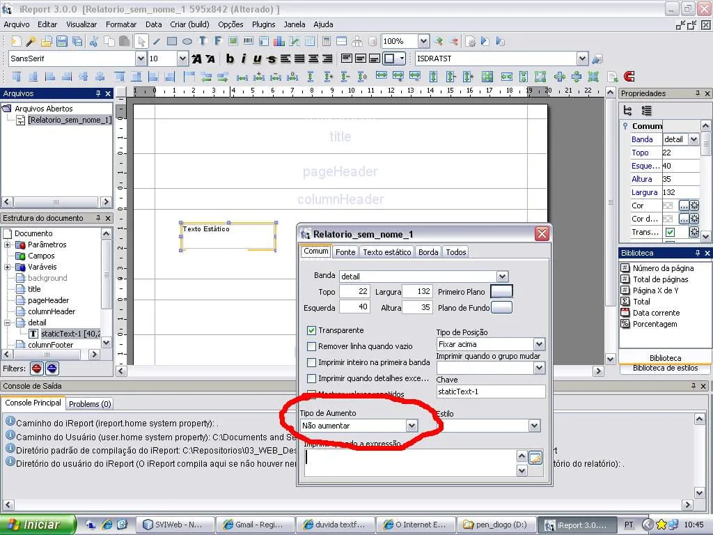Click the red filter button beside Filters
Screen dimensions: 713x535
click(x=37, y=369)
